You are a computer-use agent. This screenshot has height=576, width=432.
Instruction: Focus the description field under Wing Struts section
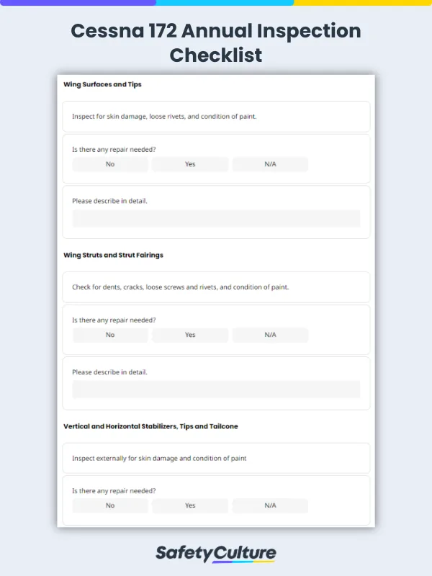[216, 390]
